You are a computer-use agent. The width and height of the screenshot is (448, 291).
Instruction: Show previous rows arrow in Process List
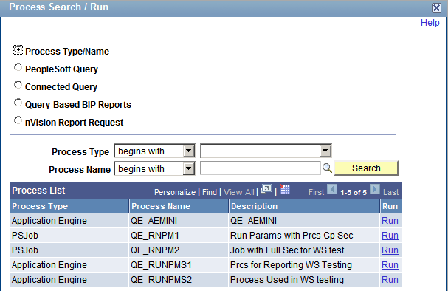coord(331,190)
